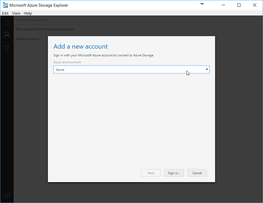This screenshot has width=263, height=203.
Task: Click the Add an account... link
Action: (28, 39)
